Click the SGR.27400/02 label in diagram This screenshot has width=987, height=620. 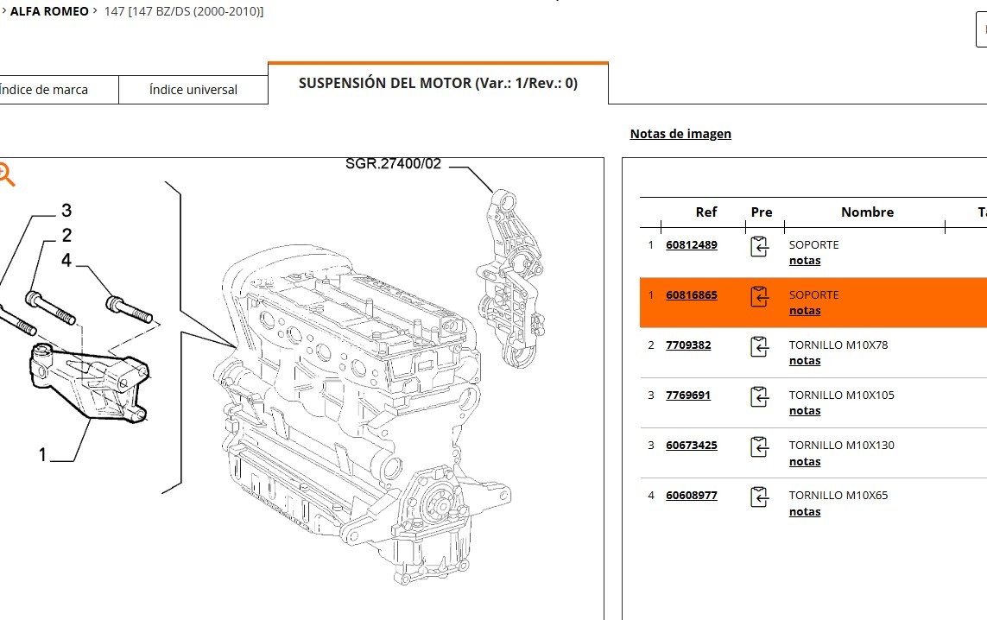tap(393, 164)
